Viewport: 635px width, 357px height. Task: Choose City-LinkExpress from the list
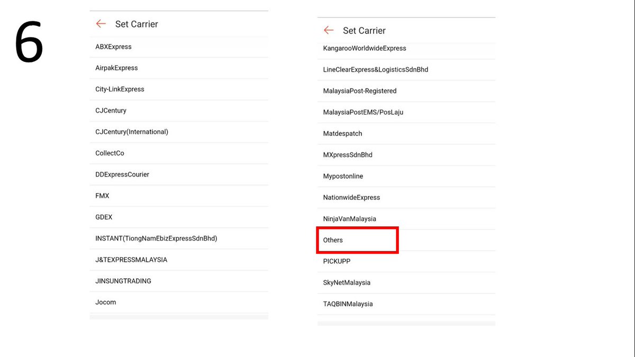tap(179, 89)
